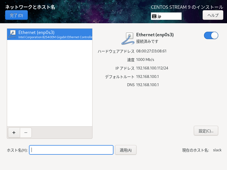Click the large Ethernet cable icon in details
The height and width of the screenshot is (170, 227).
coord(128,39)
